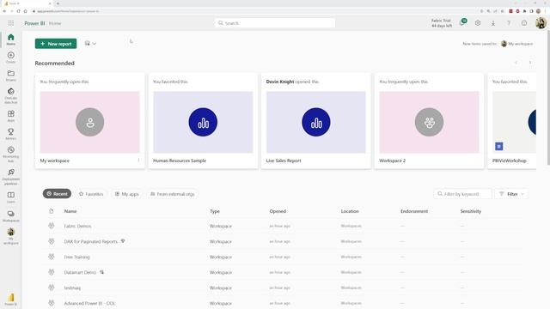
Task: Click the file type column header icon
Action: 52,211
